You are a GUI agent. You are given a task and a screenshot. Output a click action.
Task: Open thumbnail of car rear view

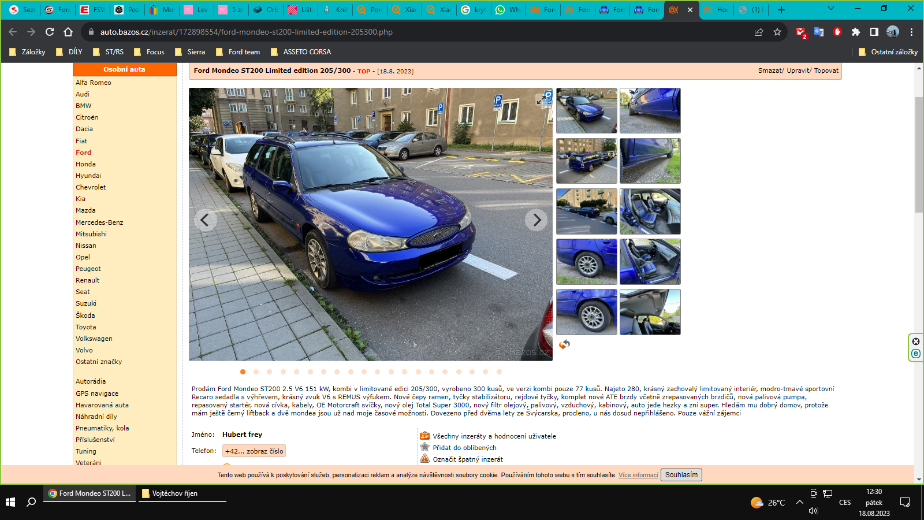pos(587,161)
